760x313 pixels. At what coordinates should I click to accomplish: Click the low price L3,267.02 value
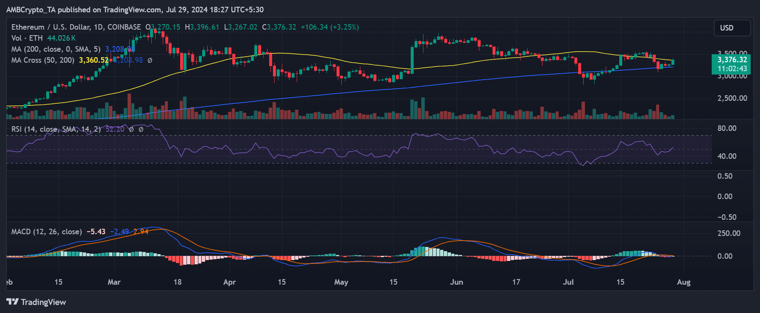point(241,27)
